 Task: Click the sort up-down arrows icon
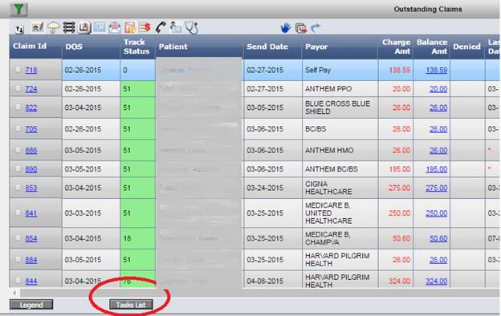pos(19,30)
